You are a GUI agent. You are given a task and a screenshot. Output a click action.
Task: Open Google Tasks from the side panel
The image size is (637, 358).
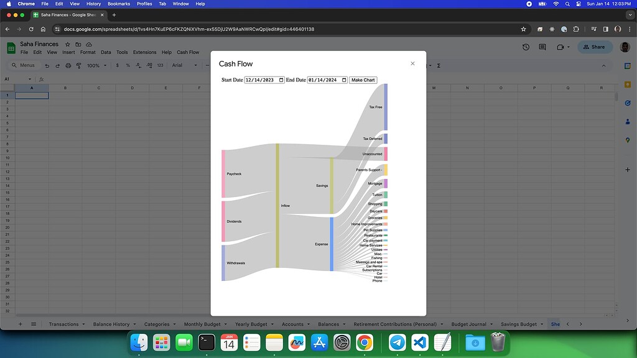coord(627,104)
